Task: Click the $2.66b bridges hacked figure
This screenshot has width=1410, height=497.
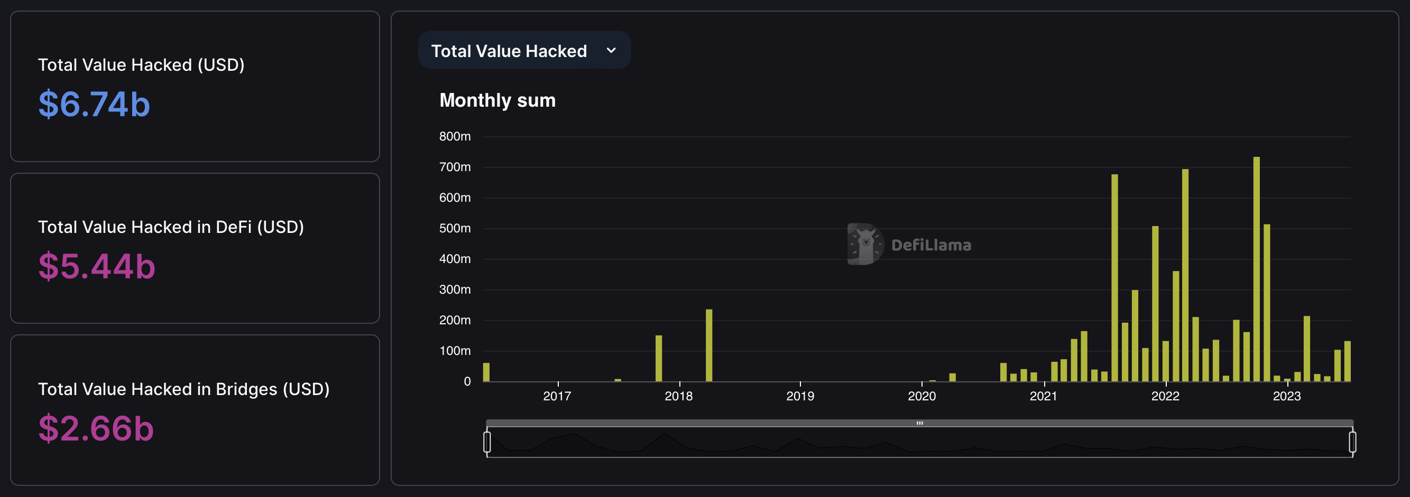Action: click(x=96, y=428)
